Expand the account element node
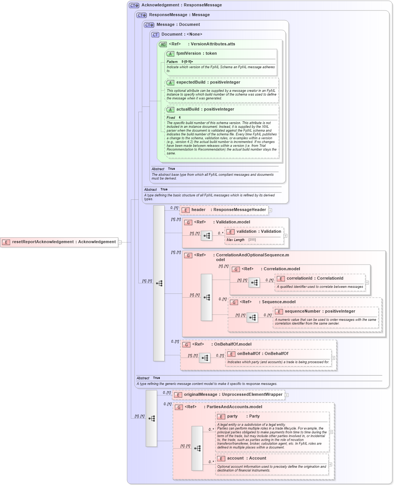 (330, 464)
